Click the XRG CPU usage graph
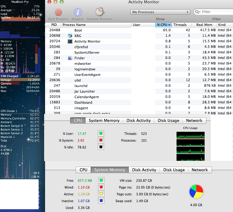Screen dimensions: 233x212 20,18
